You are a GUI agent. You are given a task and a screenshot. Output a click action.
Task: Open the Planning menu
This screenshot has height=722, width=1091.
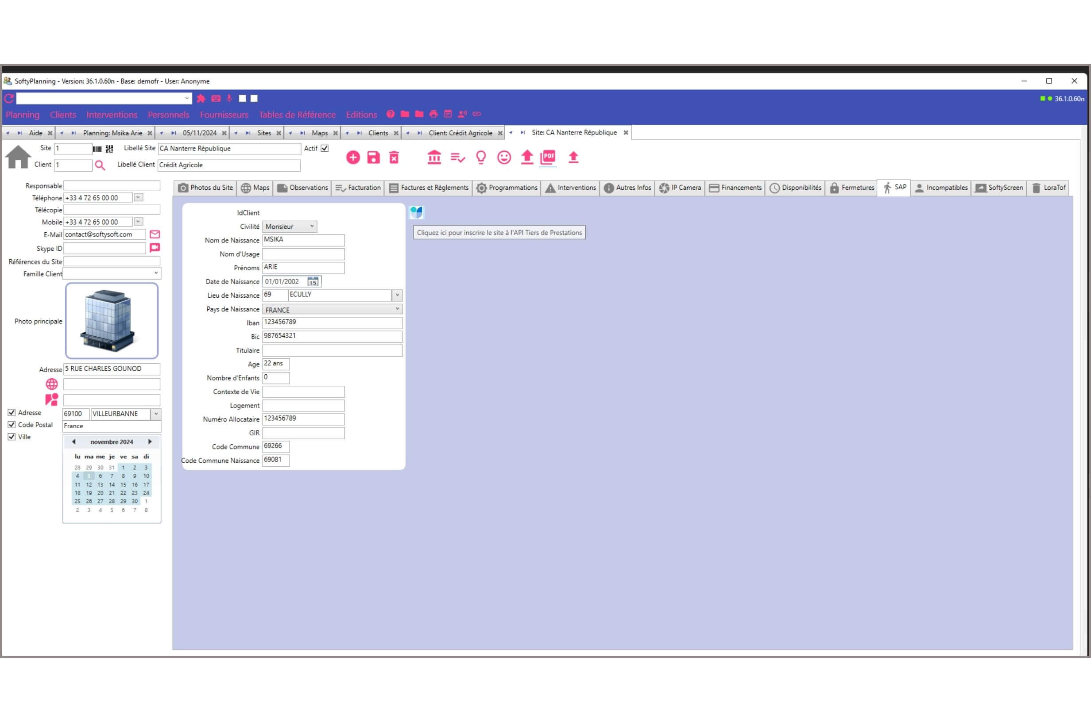pos(22,114)
